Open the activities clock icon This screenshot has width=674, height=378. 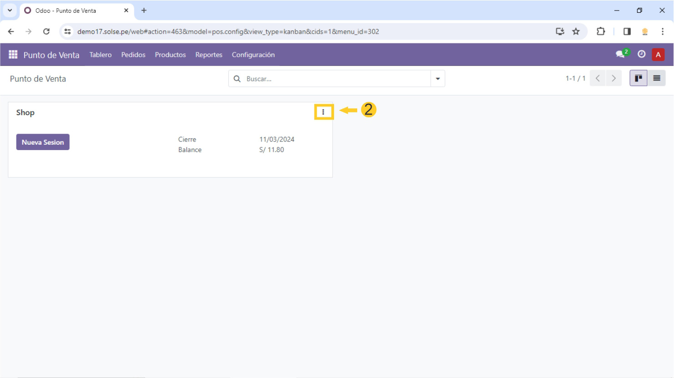coord(641,55)
